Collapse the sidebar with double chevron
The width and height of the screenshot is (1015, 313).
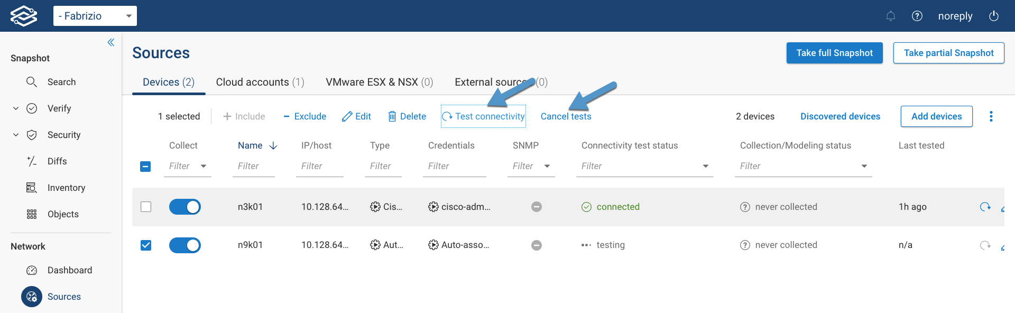click(x=111, y=42)
